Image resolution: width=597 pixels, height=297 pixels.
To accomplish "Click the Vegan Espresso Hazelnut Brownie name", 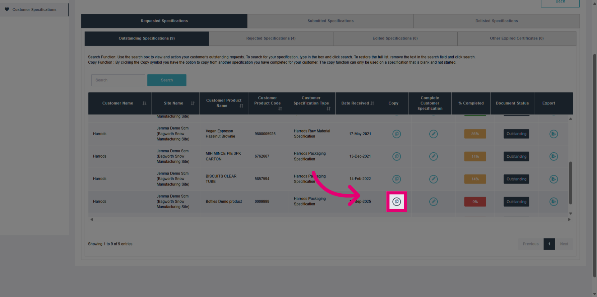I will point(220,134).
